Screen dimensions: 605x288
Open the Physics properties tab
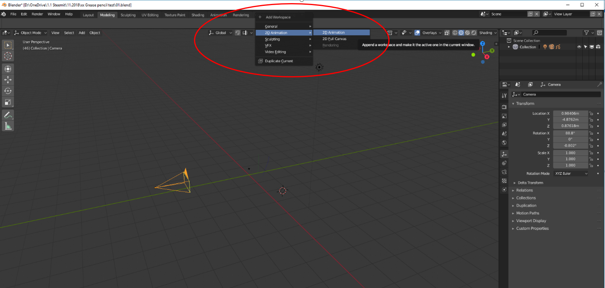[x=504, y=190]
